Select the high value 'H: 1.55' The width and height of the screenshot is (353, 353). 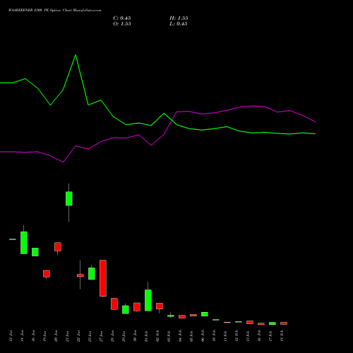pos(179,18)
